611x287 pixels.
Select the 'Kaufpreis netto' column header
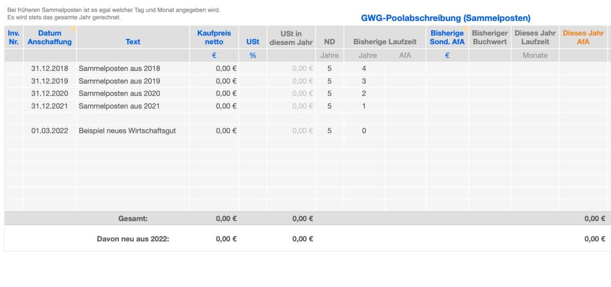click(x=214, y=38)
